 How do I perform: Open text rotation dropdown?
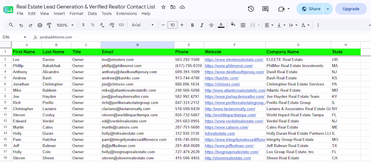[x=306, y=25]
